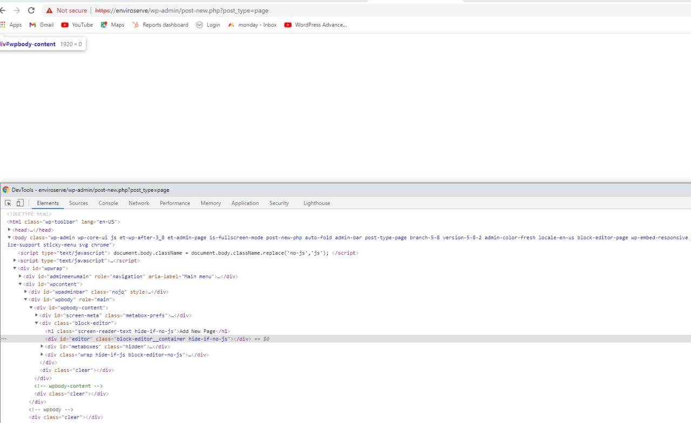
Task: Open the Gmail bookmark
Action: (42, 25)
